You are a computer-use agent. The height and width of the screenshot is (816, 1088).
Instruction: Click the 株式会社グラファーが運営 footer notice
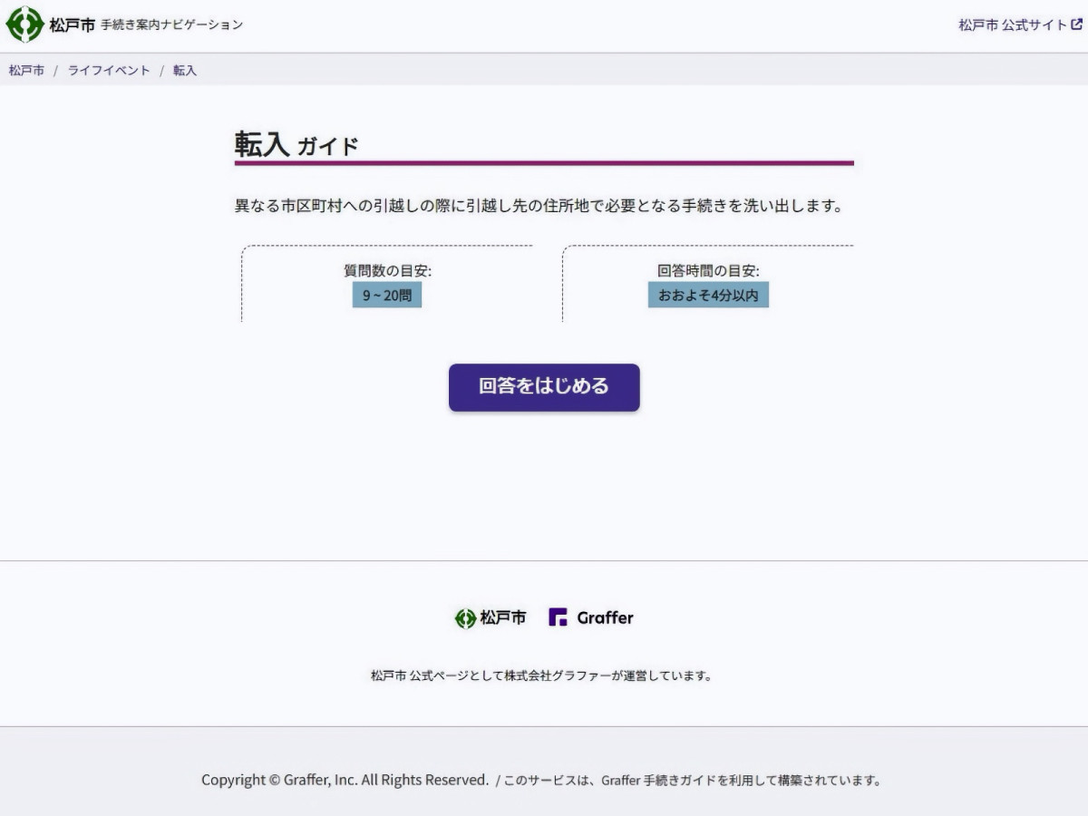click(x=541, y=675)
